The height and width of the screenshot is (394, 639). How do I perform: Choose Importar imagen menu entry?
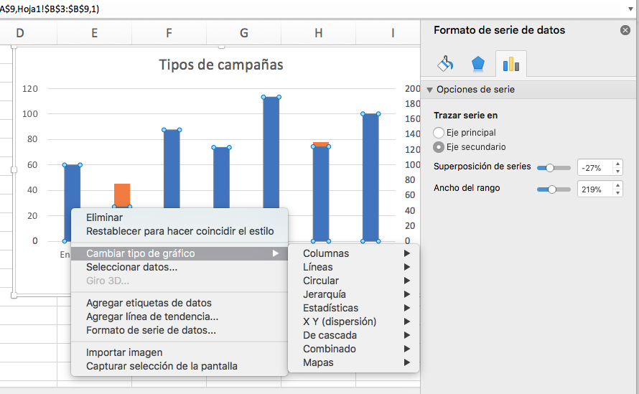(179, 352)
